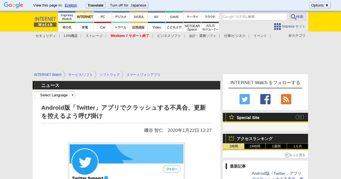
Task: Open the Twitter follow icon
Action: [244, 99]
